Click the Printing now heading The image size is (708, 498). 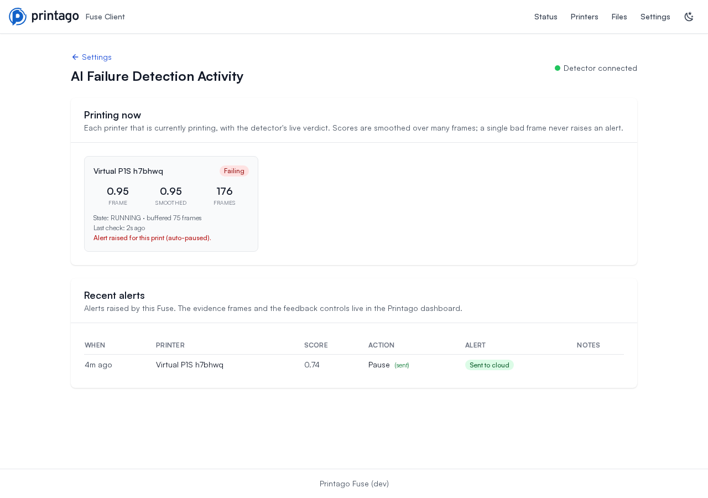tap(113, 115)
